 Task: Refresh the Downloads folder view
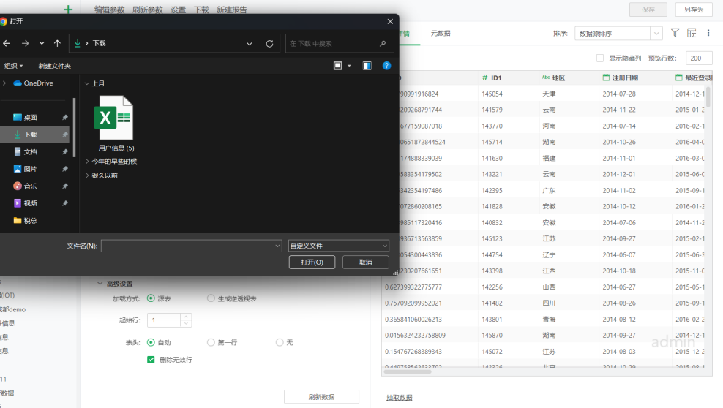pyautogui.click(x=269, y=44)
